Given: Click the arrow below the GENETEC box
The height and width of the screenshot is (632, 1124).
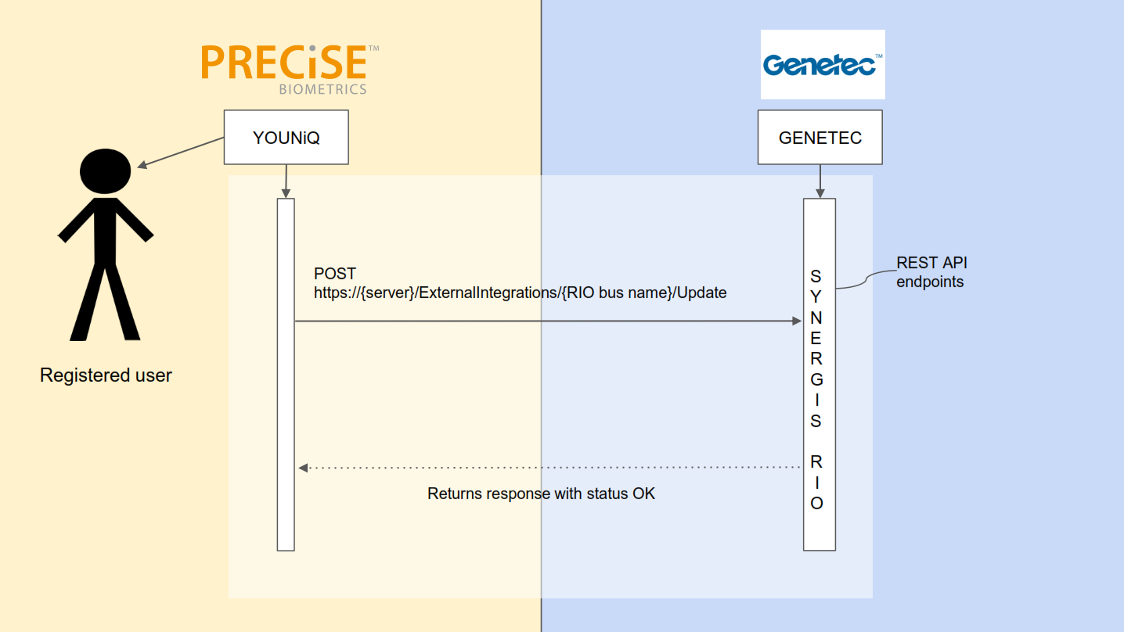Looking at the screenshot, I should pos(820,181).
